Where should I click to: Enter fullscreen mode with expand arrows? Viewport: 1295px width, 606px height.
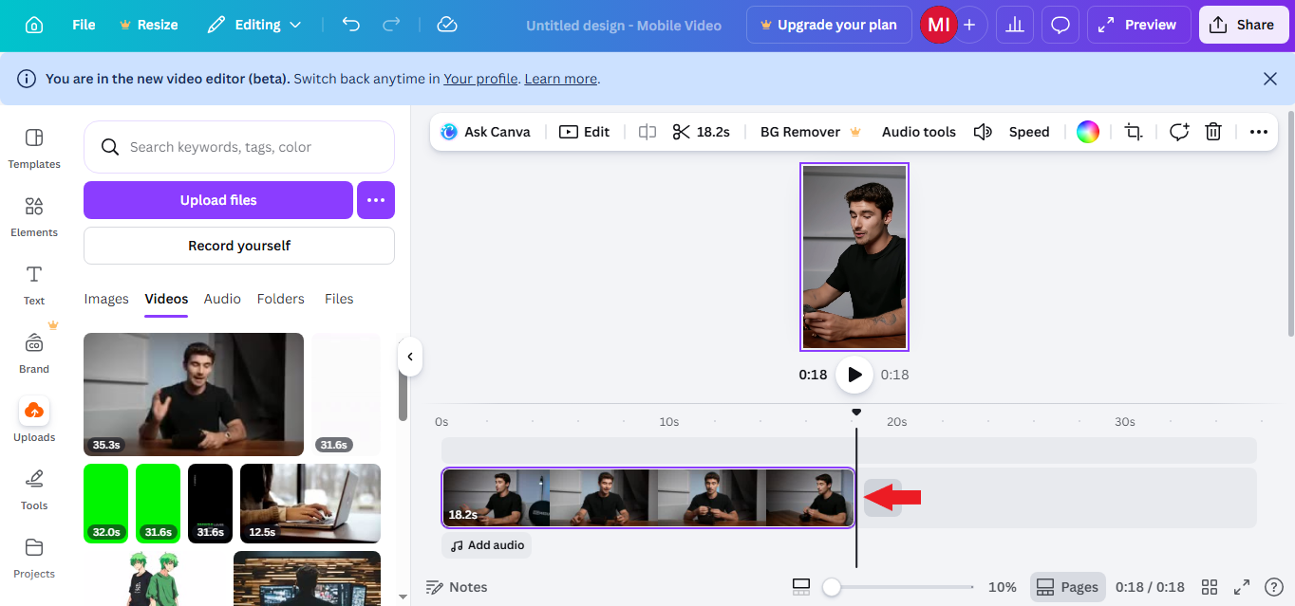(x=1242, y=587)
